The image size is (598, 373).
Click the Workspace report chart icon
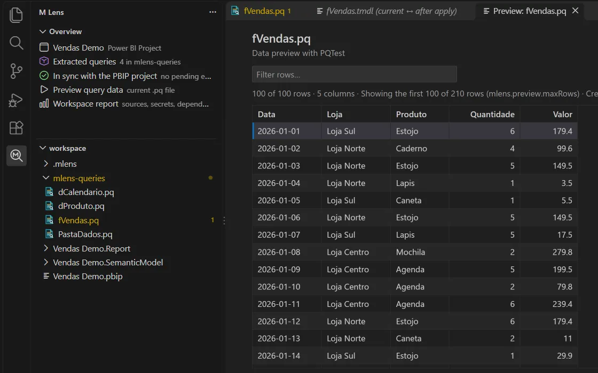click(44, 103)
